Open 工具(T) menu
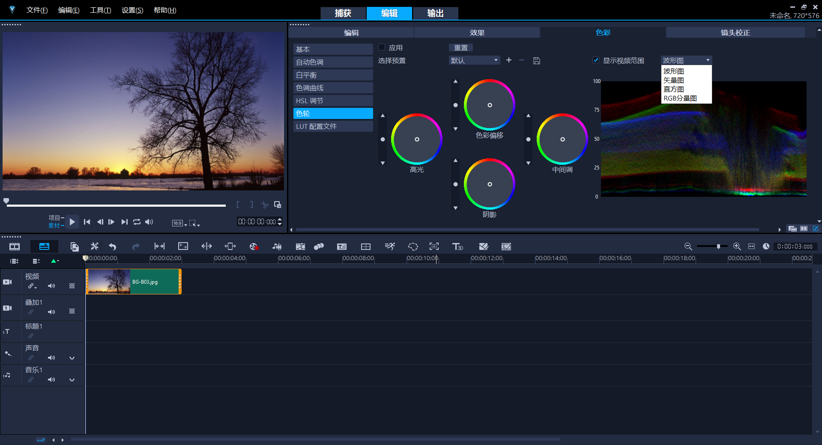Screen dimensions: 822x445 101,10
